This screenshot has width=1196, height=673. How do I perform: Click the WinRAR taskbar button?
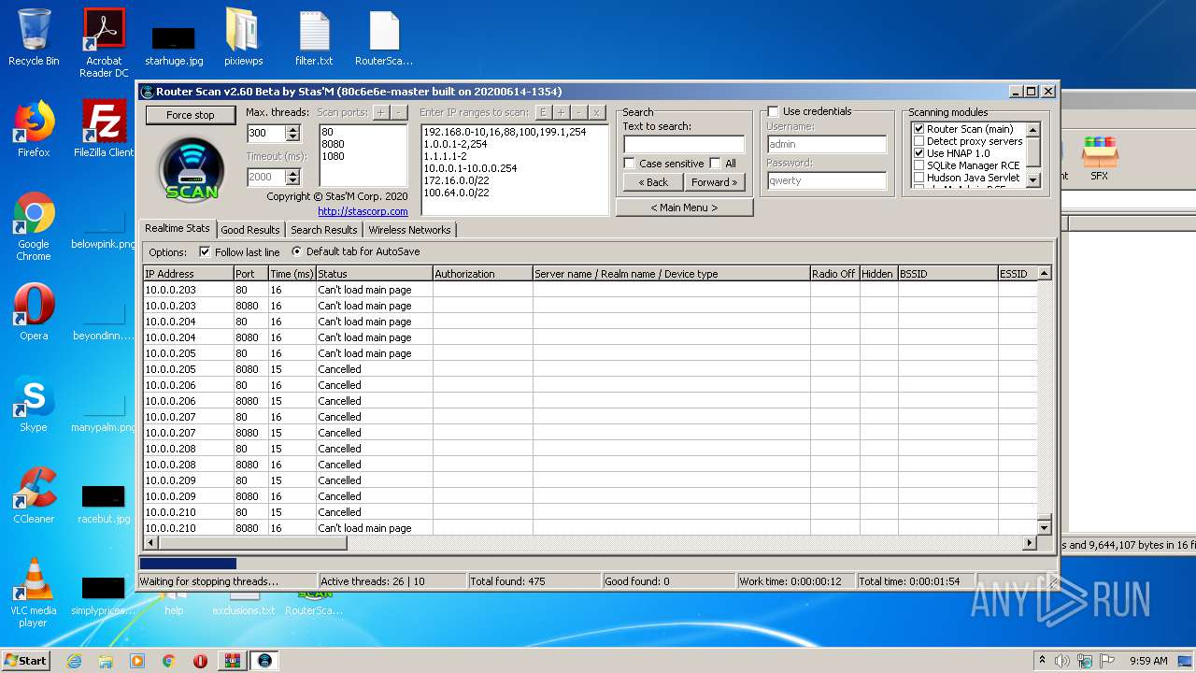pyautogui.click(x=232, y=661)
